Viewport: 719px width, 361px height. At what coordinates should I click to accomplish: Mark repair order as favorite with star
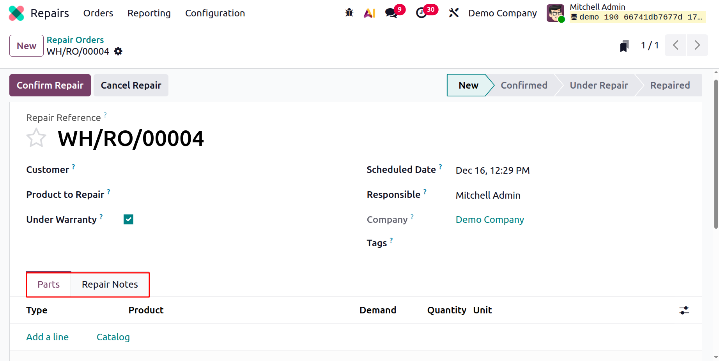[36, 138]
